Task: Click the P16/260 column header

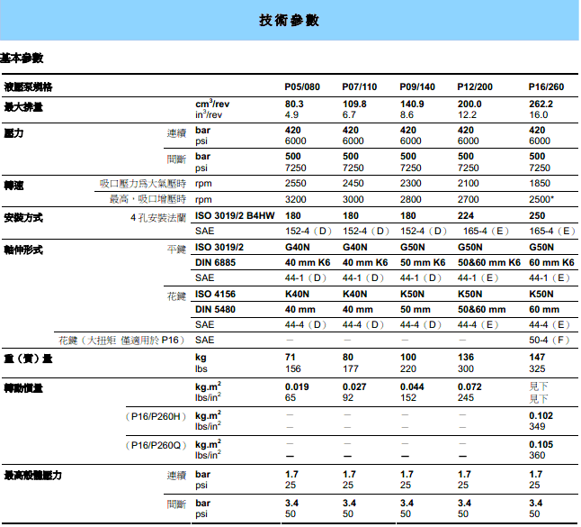Action: coord(547,87)
